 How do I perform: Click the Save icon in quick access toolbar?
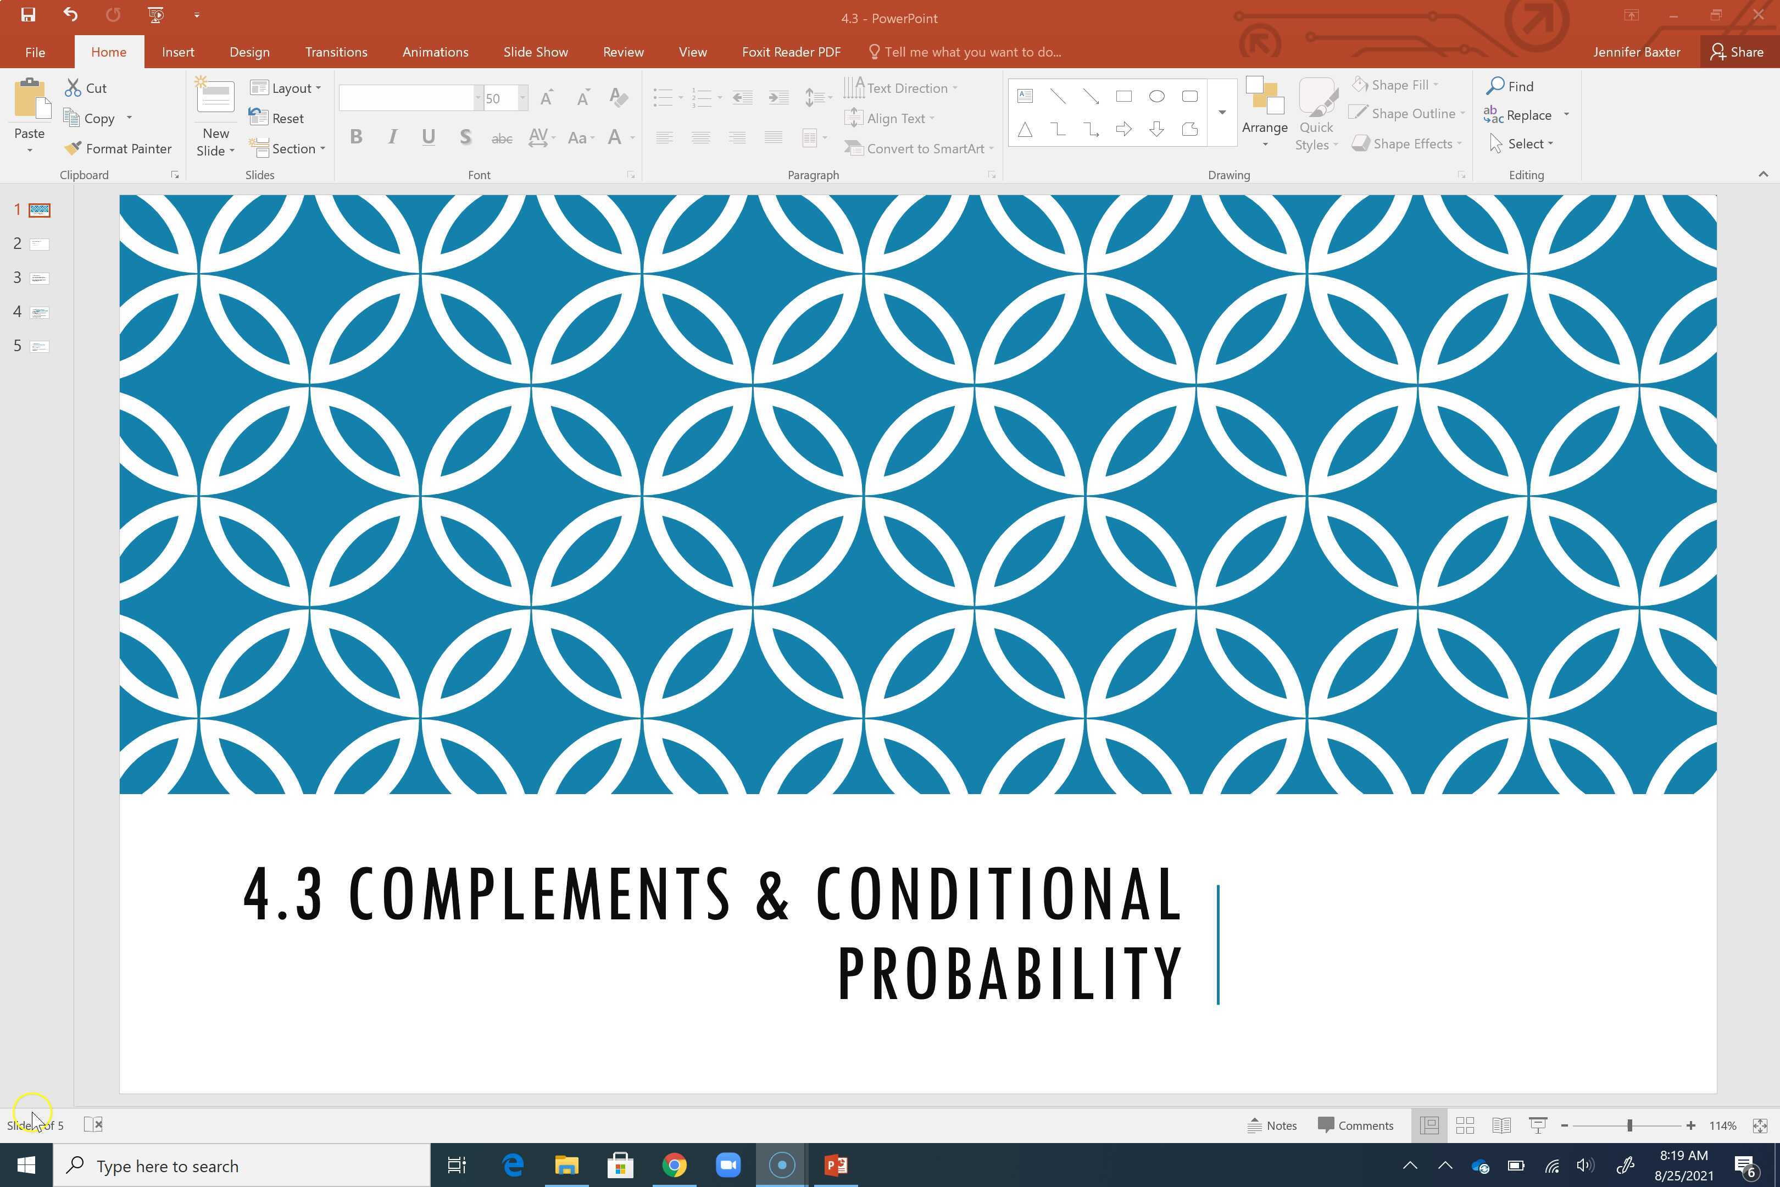pyautogui.click(x=28, y=14)
